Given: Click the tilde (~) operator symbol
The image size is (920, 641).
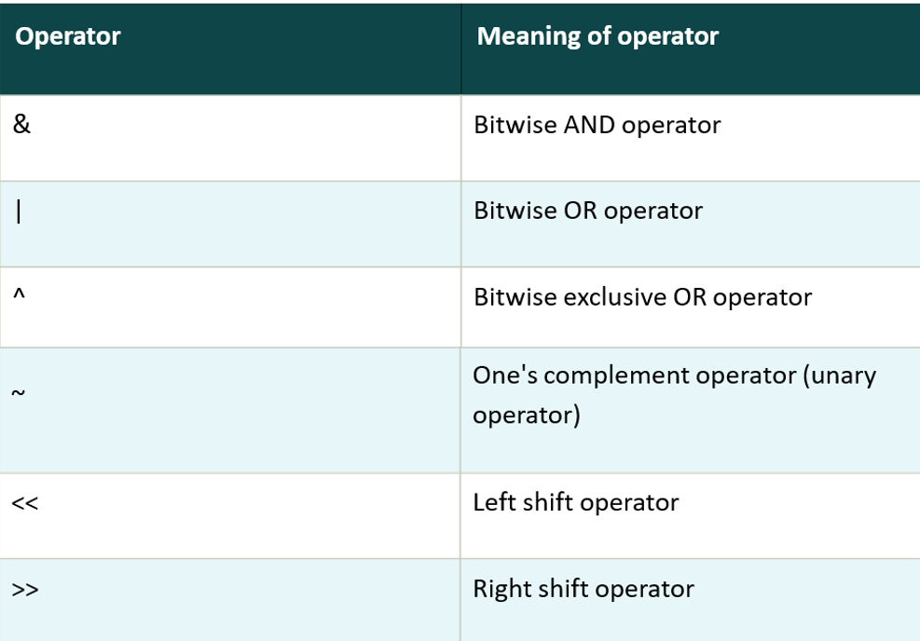Looking at the screenshot, I should pyautogui.click(x=19, y=394).
